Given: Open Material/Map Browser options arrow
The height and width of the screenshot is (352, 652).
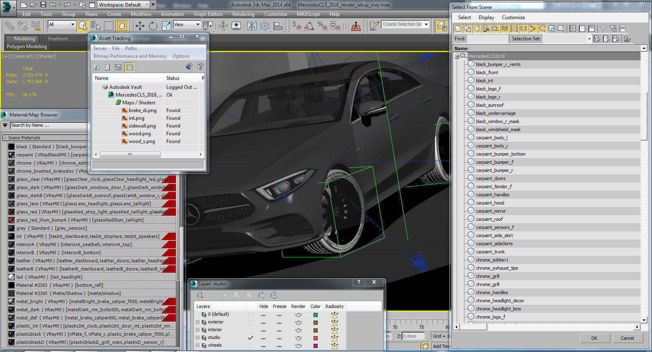Looking at the screenshot, I should tap(5, 125).
